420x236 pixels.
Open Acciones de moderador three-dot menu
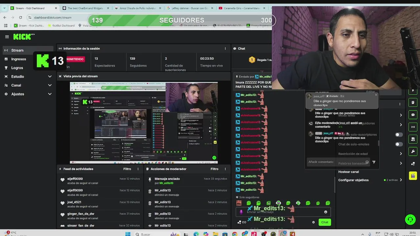pos(225,169)
